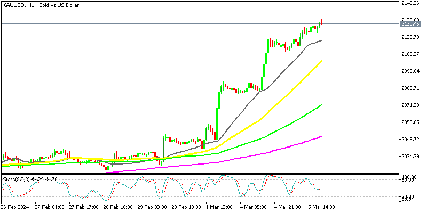427x213 pixels.
Task: Click the highest candle wick near 2145
Action: [x=311, y=10]
